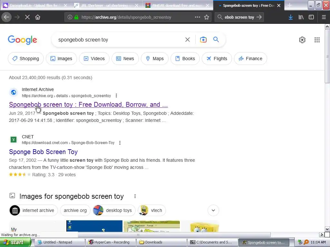330x247 pixels.
Task: Select the archive org image chip
Action: [x=75, y=210]
